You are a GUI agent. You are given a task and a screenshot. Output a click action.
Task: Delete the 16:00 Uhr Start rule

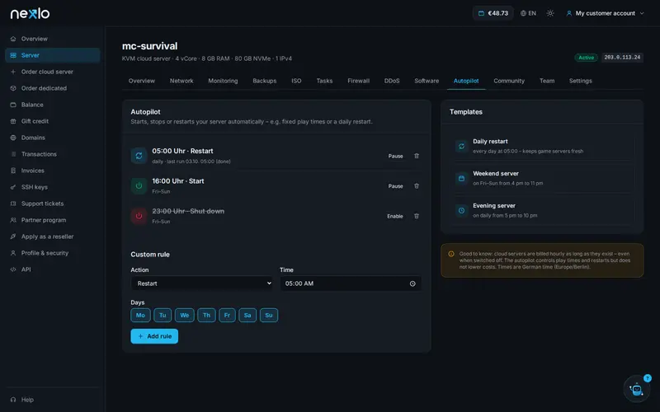coord(417,186)
